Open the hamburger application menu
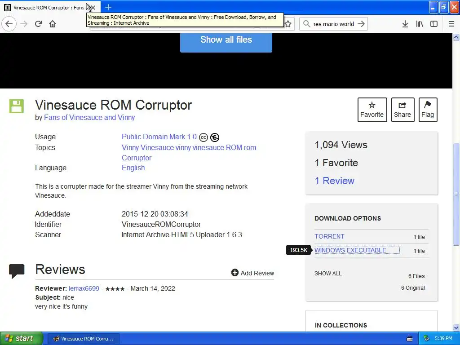Viewport: 460px width, 345px height. coord(451,24)
